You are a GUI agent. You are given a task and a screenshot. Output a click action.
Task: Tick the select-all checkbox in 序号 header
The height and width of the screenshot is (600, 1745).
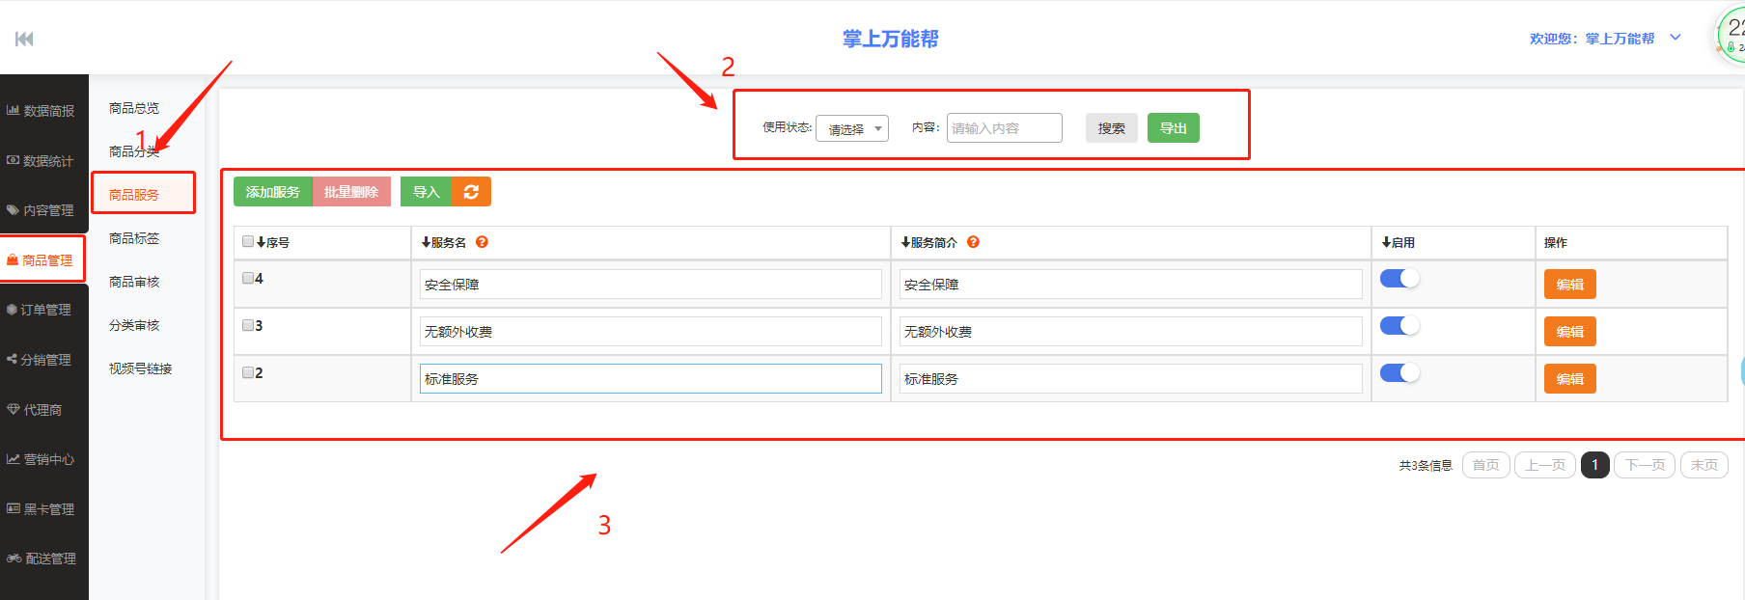click(248, 242)
